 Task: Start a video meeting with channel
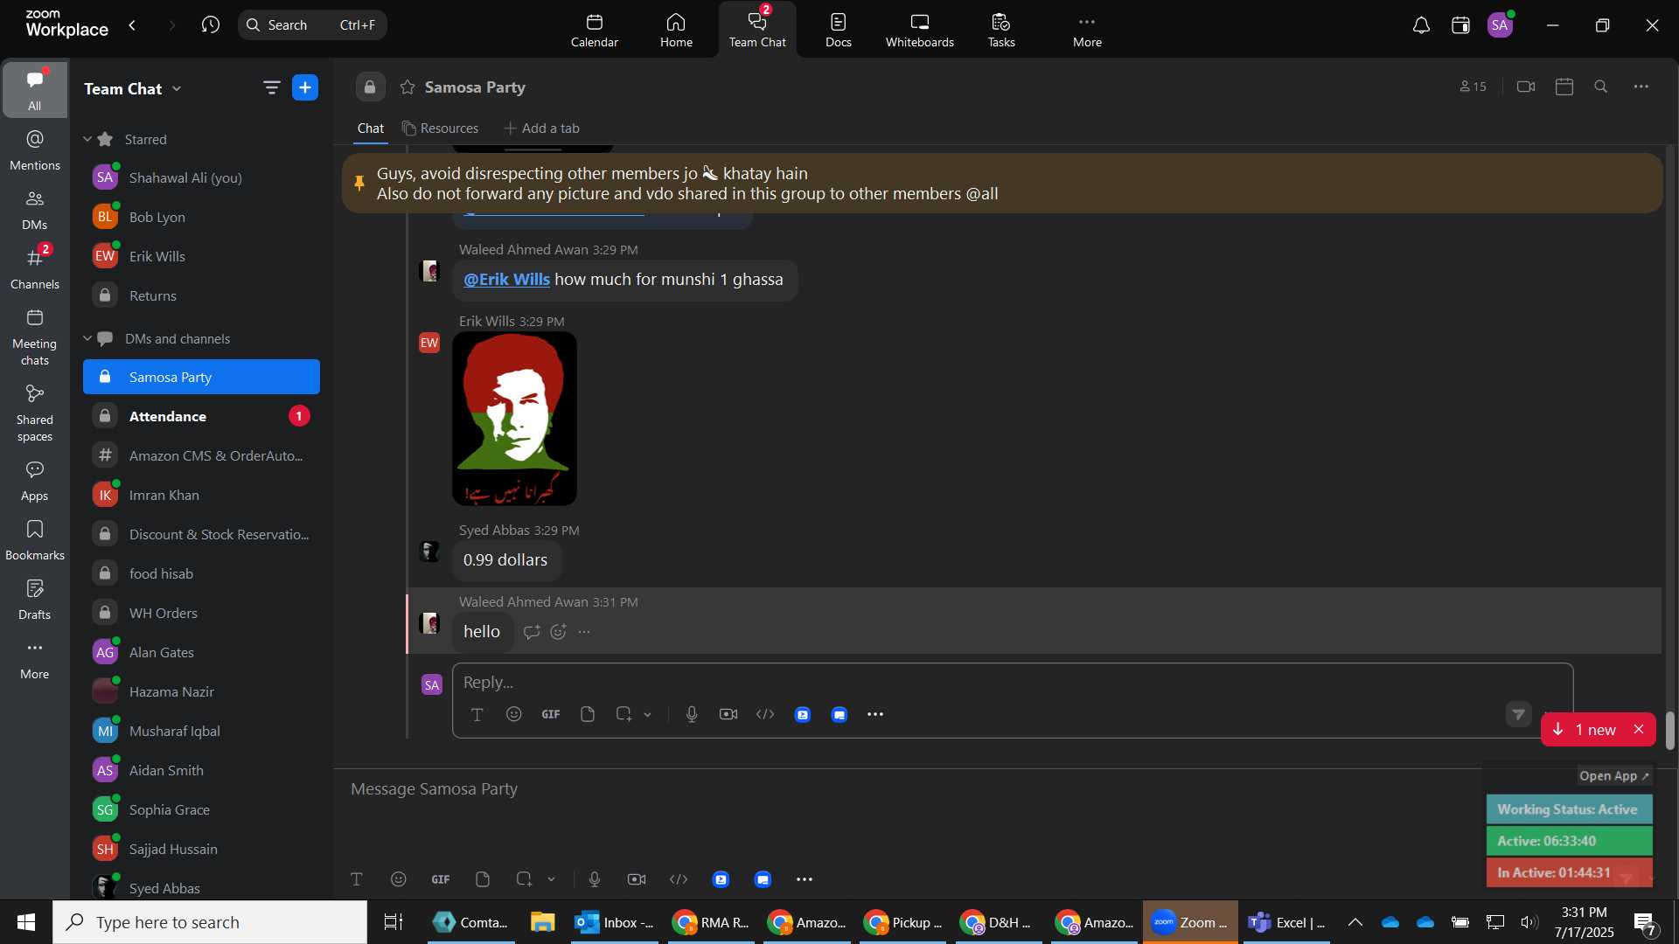(x=1526, y=87)
